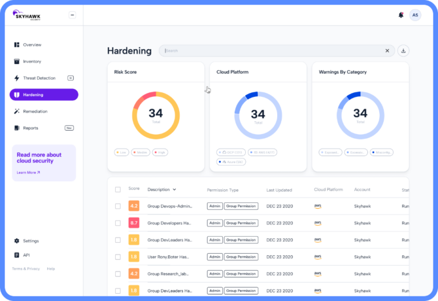Open the Terms & Privacy link
This screenshot has height=301, width=438.
(26, 269)
